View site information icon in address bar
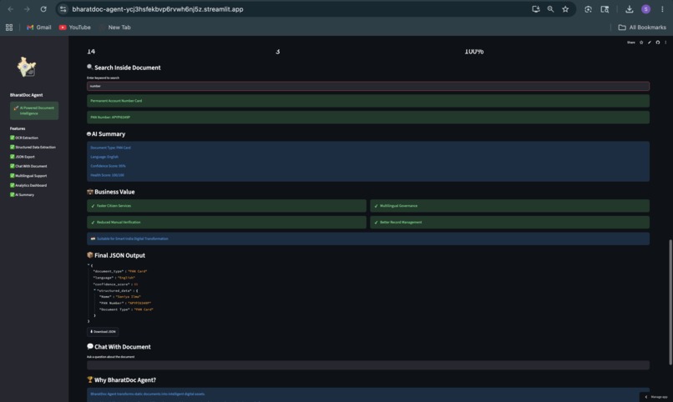The image size is (673, 402). click(x=63, y=9)
